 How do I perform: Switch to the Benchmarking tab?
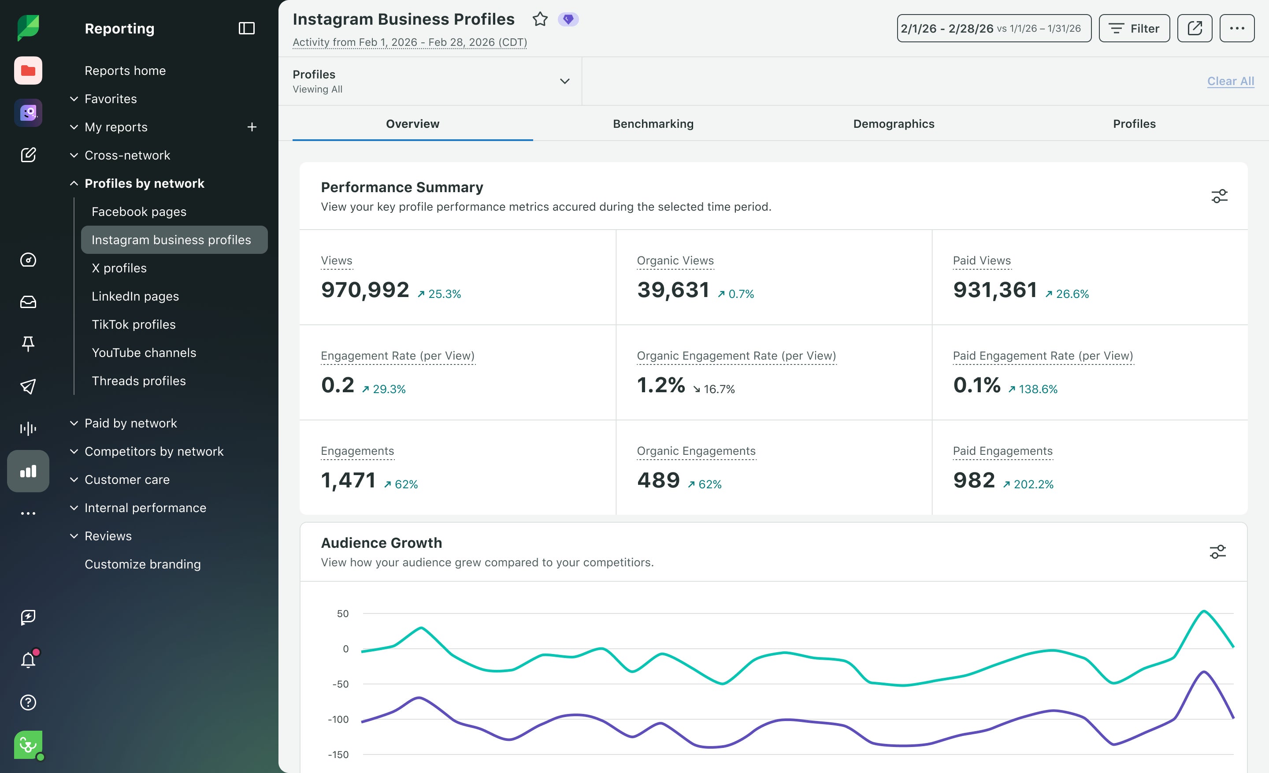tap(653, 123)
